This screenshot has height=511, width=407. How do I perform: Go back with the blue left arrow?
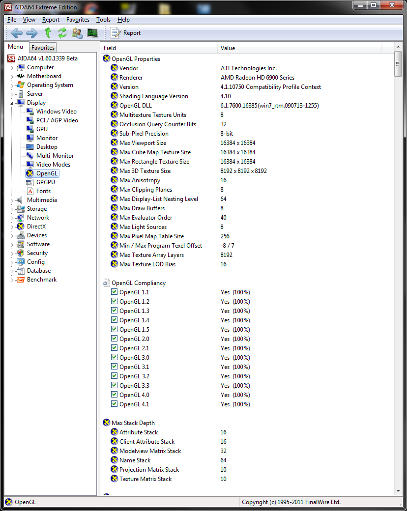point(17,33)
